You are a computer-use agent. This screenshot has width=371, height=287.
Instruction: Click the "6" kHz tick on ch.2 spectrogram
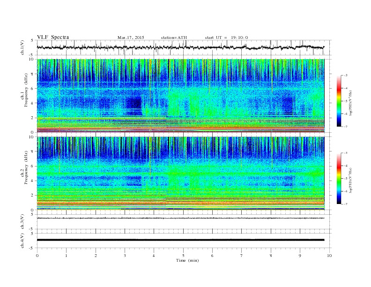tap(33, 166)
